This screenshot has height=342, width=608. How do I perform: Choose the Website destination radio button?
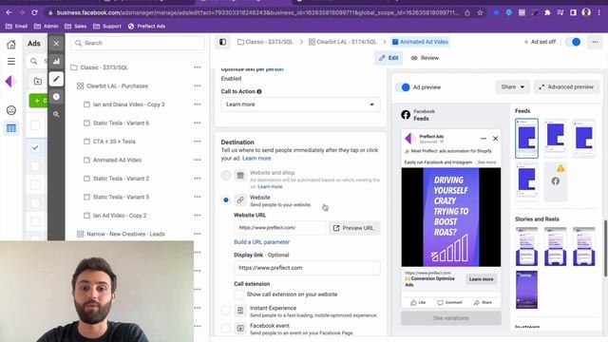coord(226,200)
